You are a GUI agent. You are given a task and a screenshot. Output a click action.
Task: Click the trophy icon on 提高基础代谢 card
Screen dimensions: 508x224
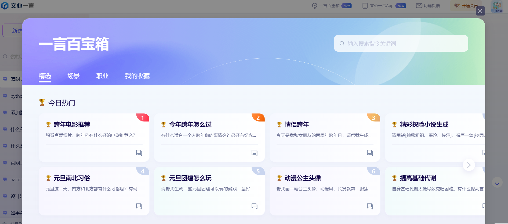click(x=395, y=178)
